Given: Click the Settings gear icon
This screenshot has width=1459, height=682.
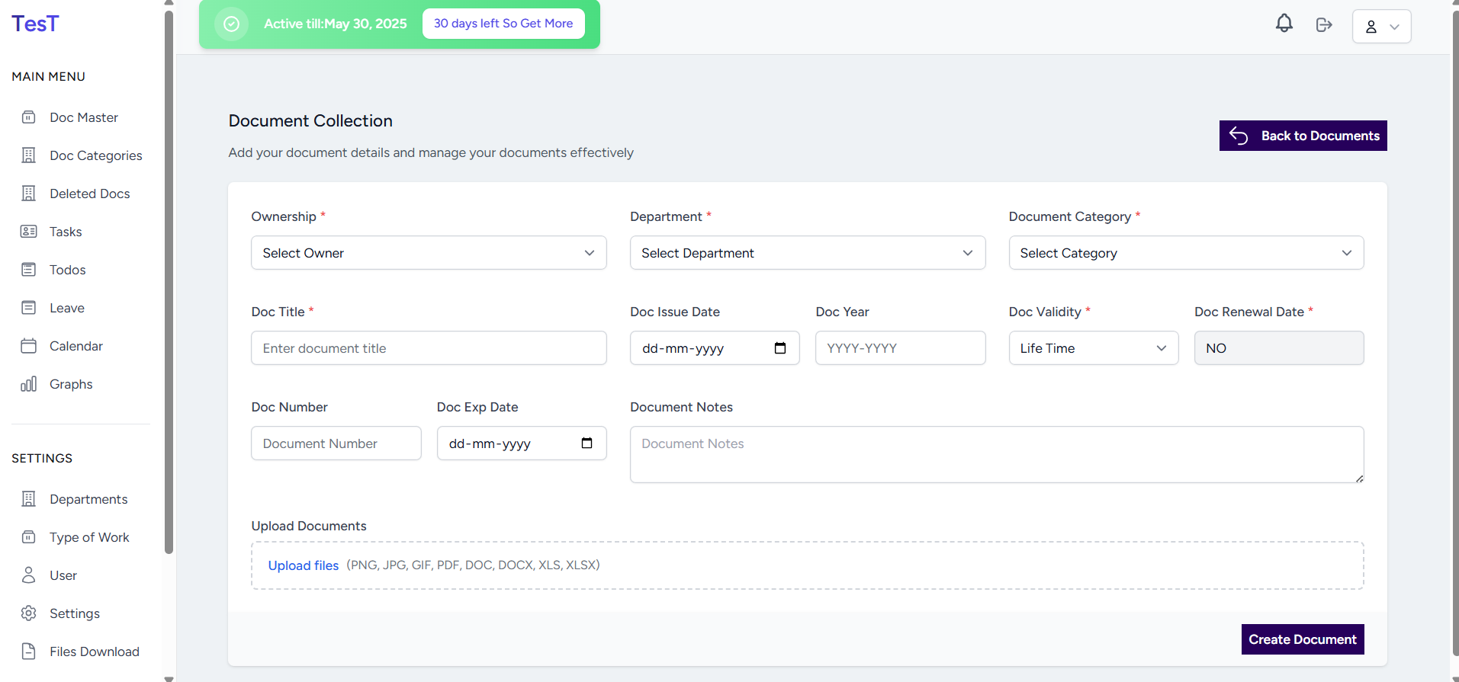Looking at the screenshot, I should coord(28,613).
